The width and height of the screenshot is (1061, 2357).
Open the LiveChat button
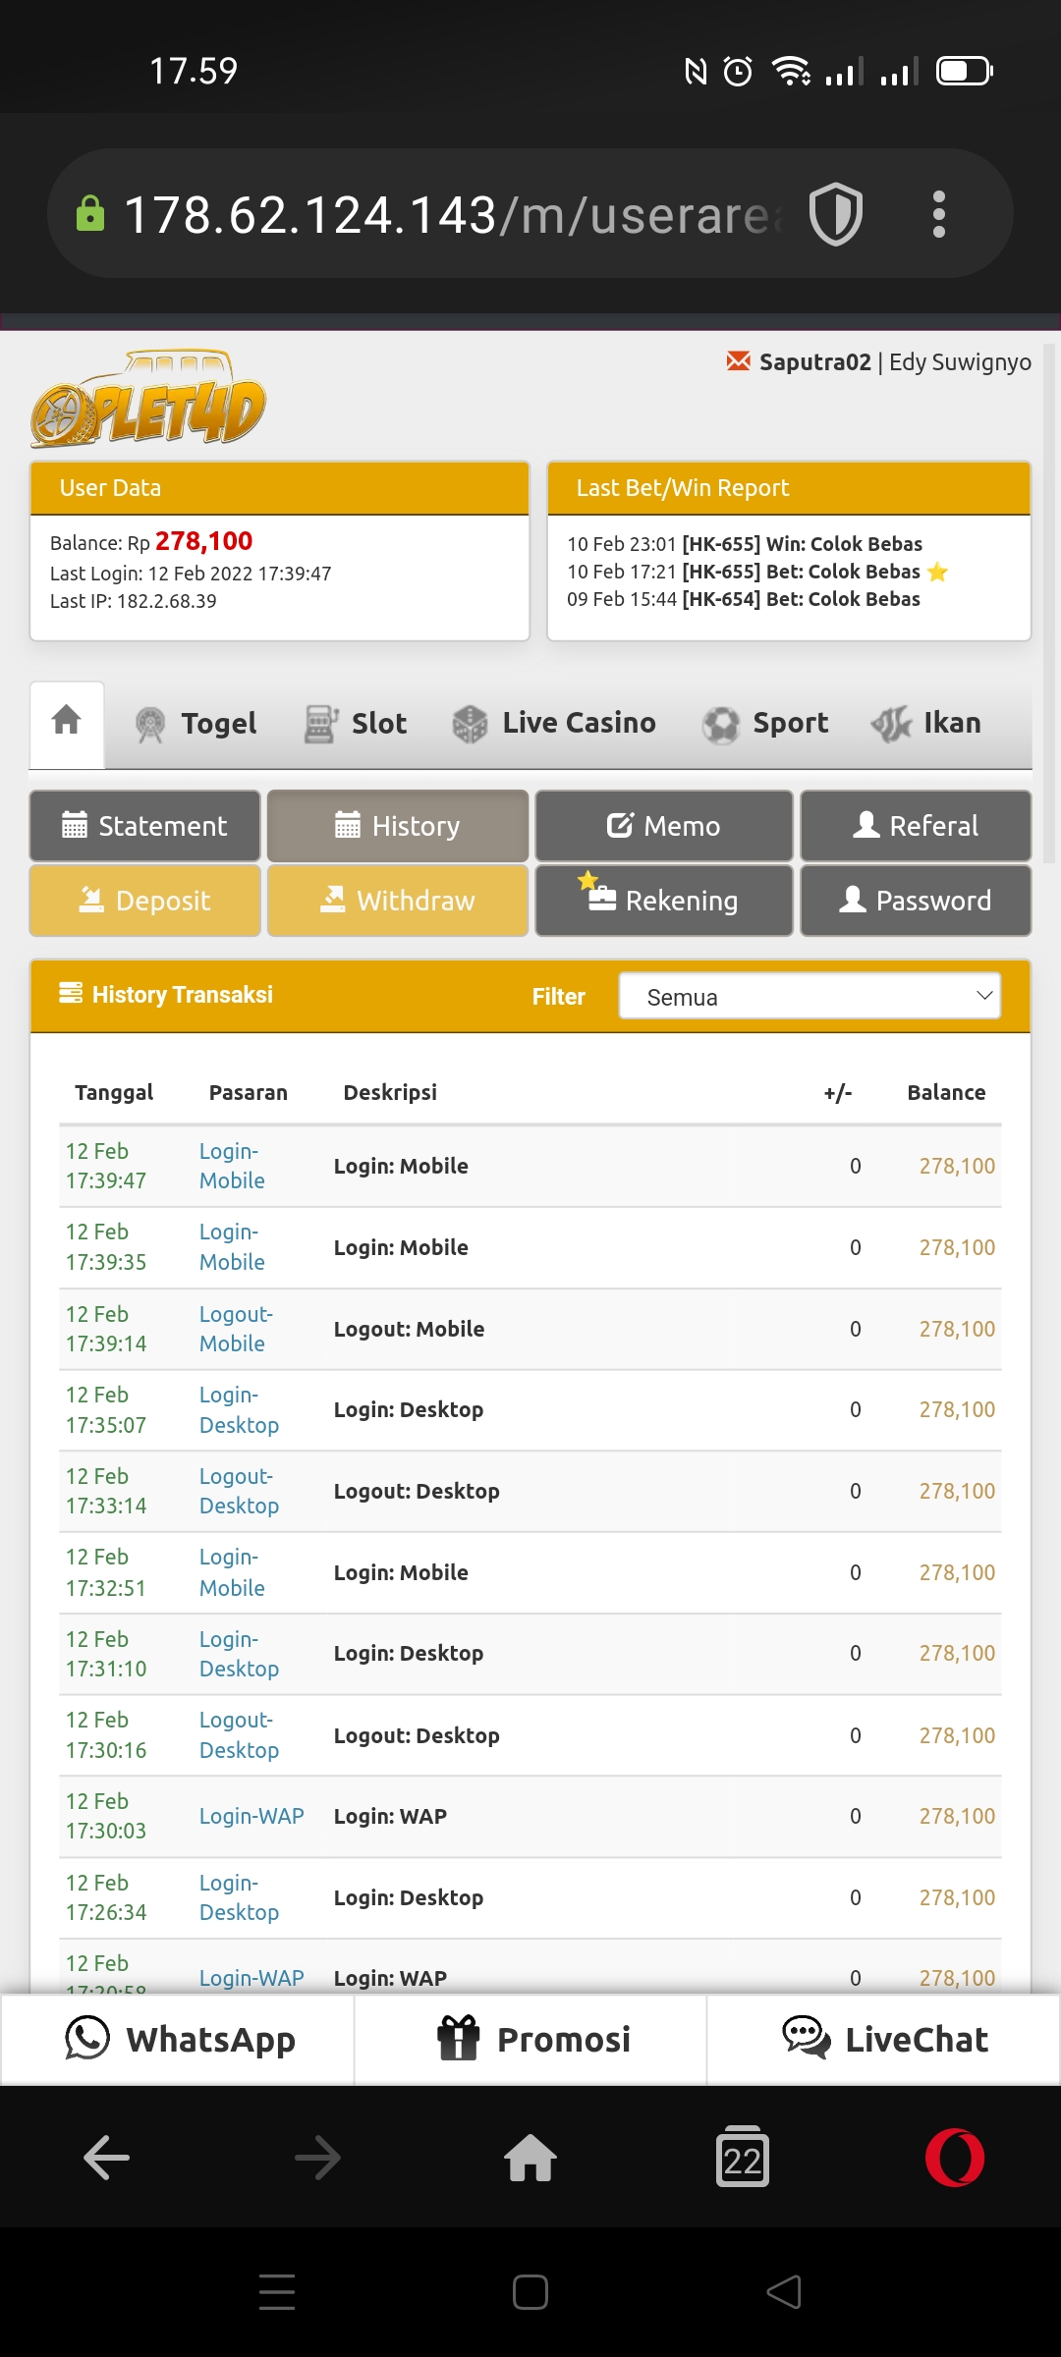click(x=884, y=2040)
